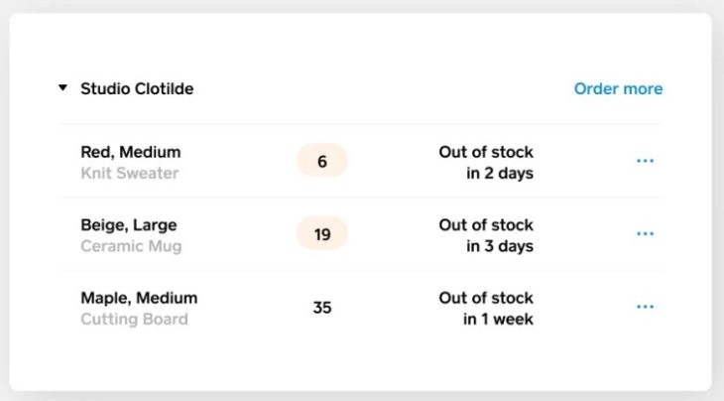Click the Cutting Board subtitle text
724x401 pixels.
[134, 320]
